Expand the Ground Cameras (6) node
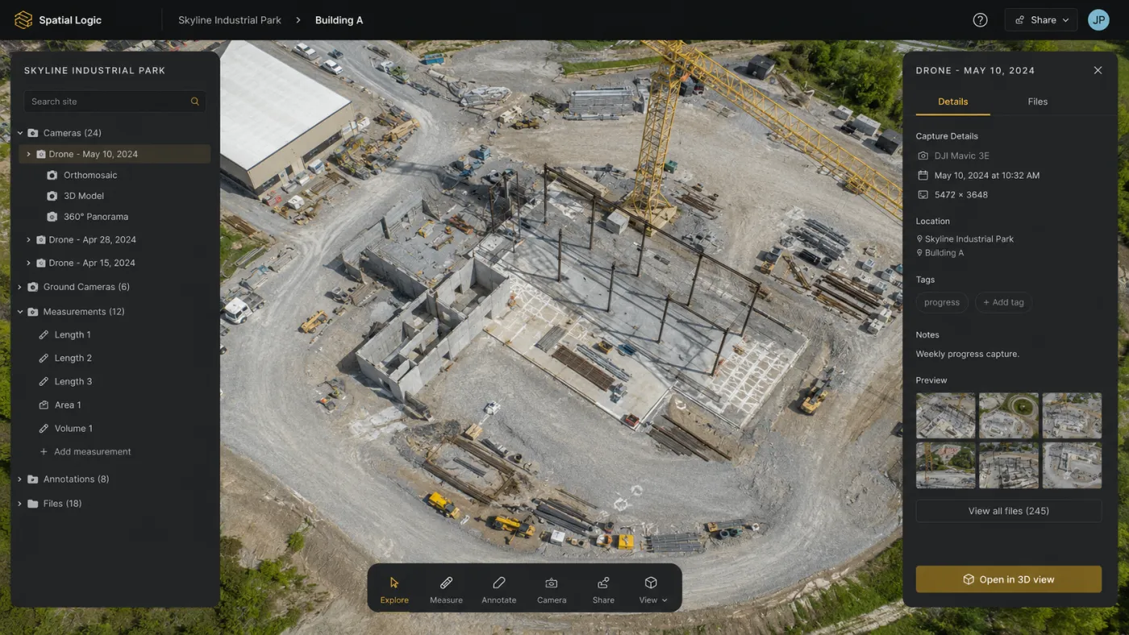The width and height of the screenshot is (1129, 635). click(20, 287)
